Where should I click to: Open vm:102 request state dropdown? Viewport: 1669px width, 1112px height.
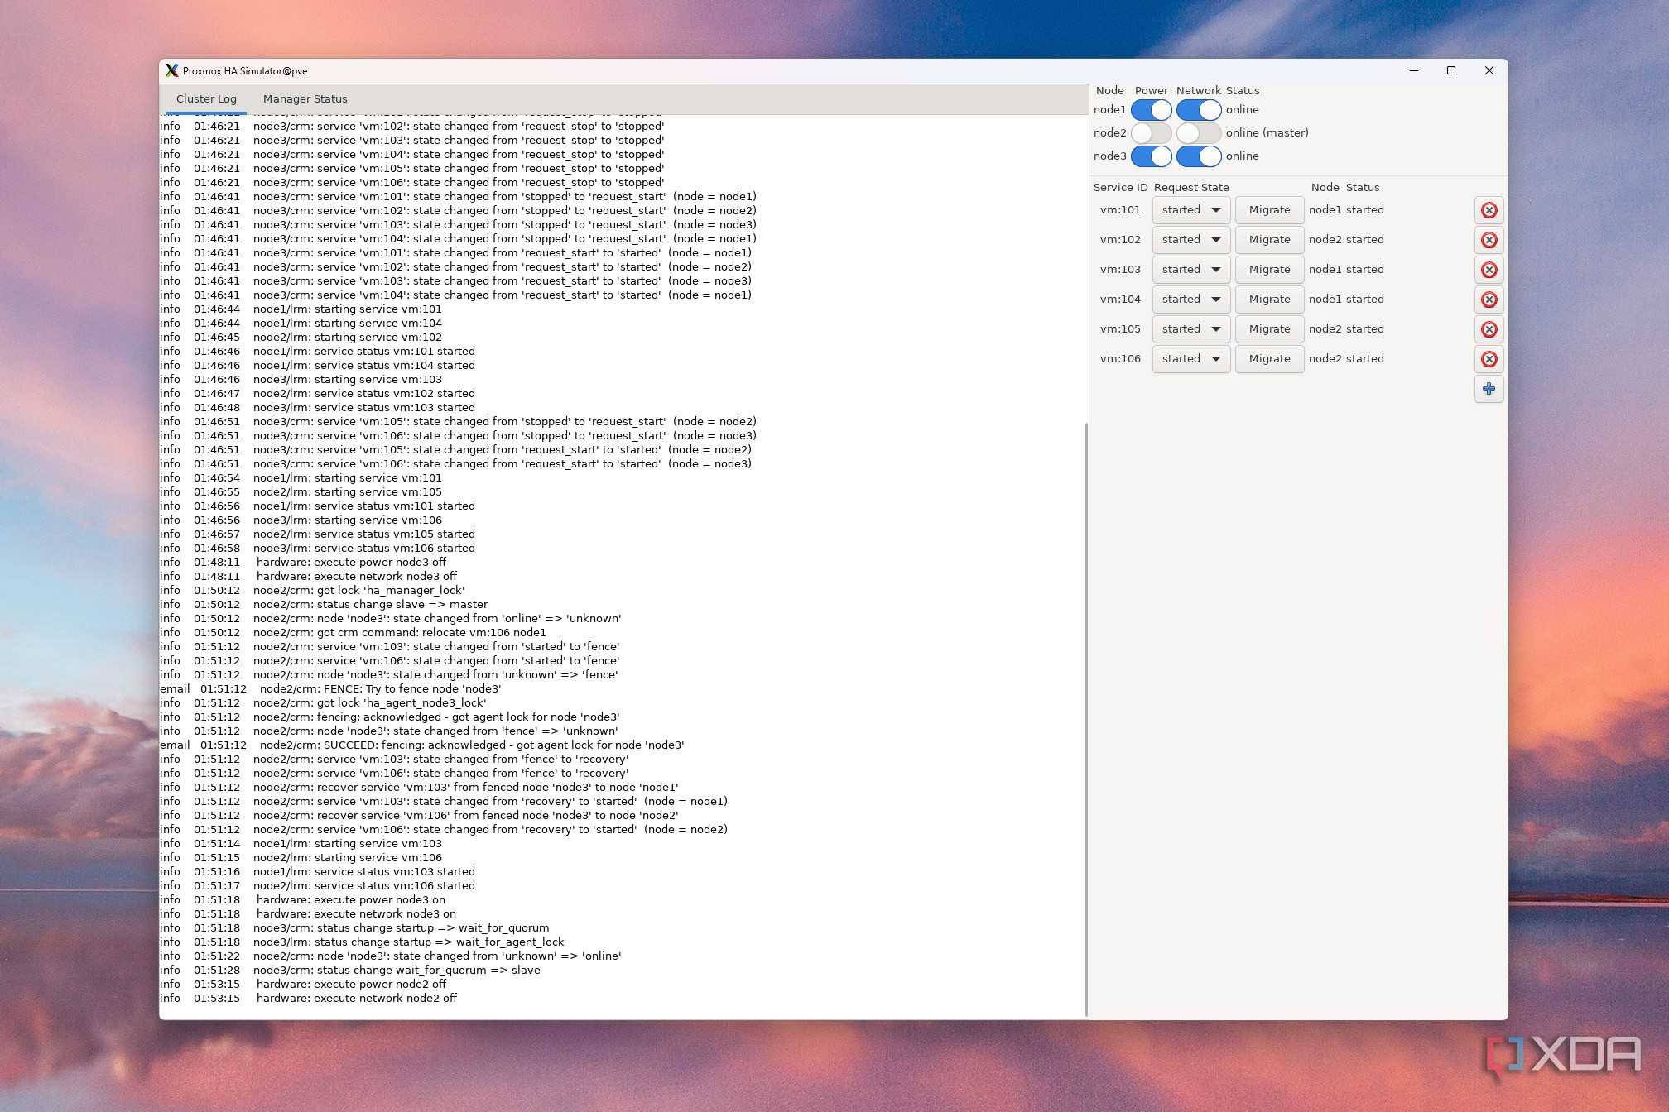(x=1191, y=240)
